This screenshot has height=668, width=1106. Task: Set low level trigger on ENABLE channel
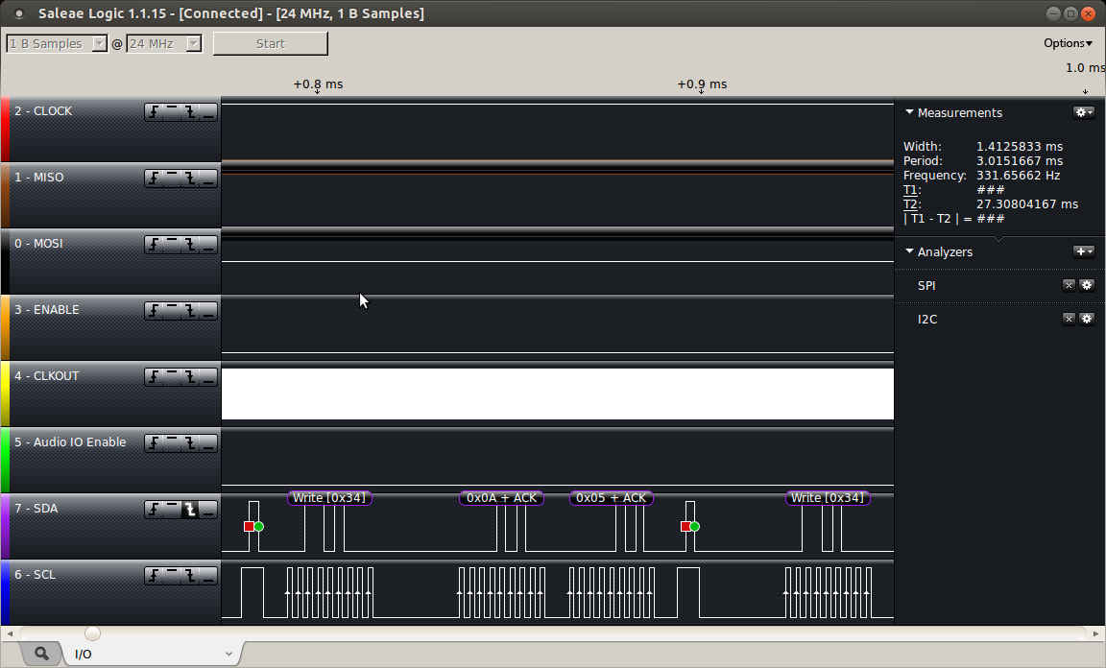208,311
